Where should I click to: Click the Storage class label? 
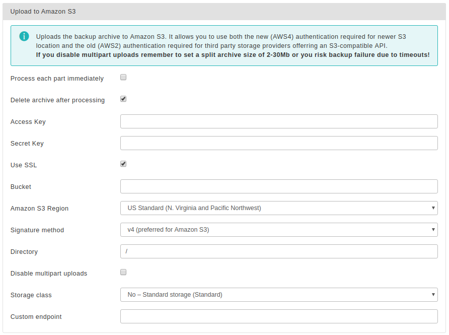point(31,295)
